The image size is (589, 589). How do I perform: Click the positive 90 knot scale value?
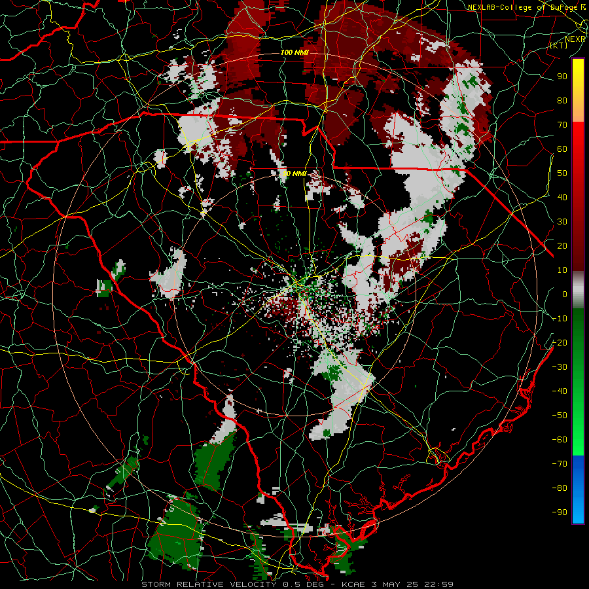click(x=562, y=77)
